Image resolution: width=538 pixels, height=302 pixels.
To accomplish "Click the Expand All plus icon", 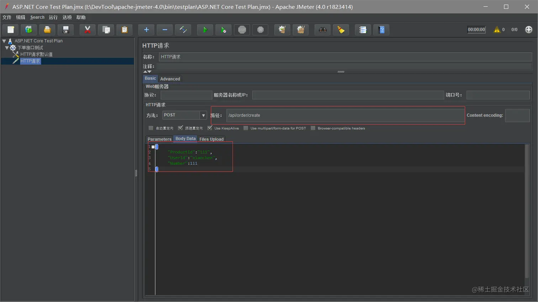I will pyautogui.click(x=146, y=30).
